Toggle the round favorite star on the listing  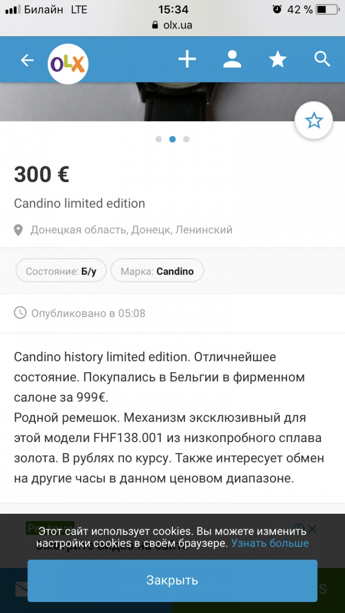[314, 121]
